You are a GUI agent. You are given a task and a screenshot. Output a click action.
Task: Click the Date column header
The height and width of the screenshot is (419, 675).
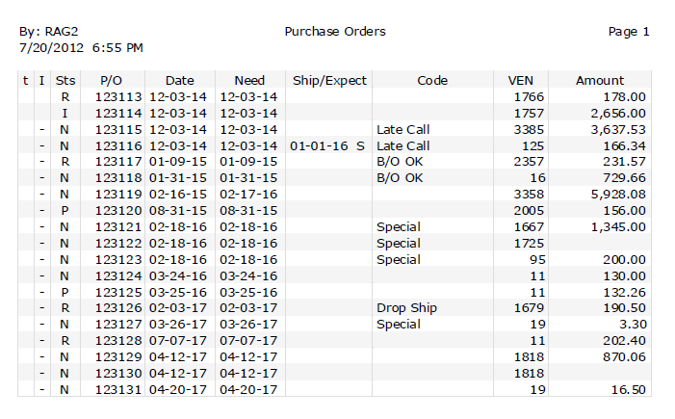pos(179,80)
